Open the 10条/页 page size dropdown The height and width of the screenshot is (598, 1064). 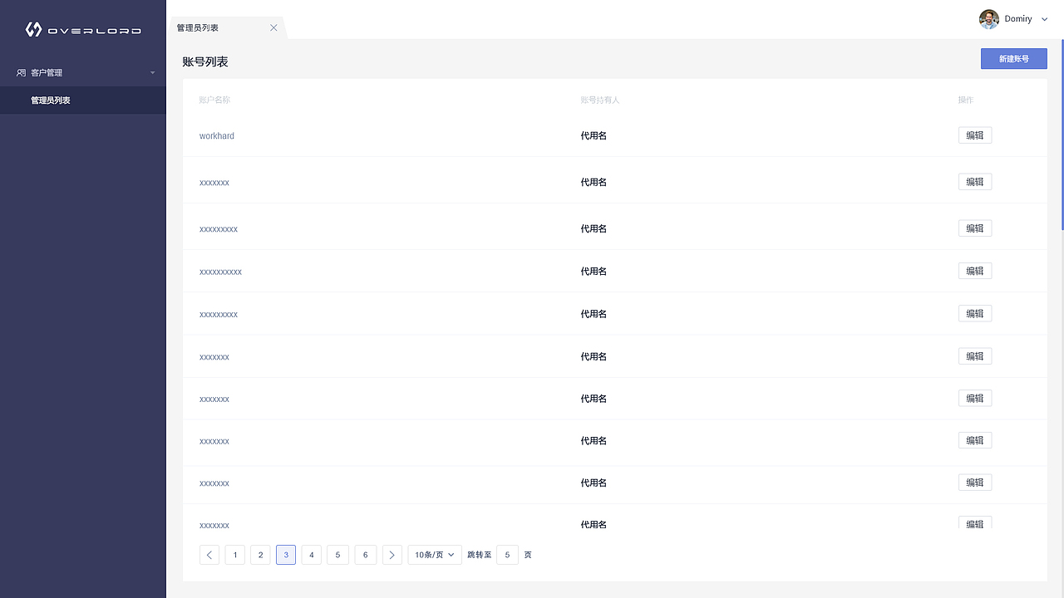[435, 555]
